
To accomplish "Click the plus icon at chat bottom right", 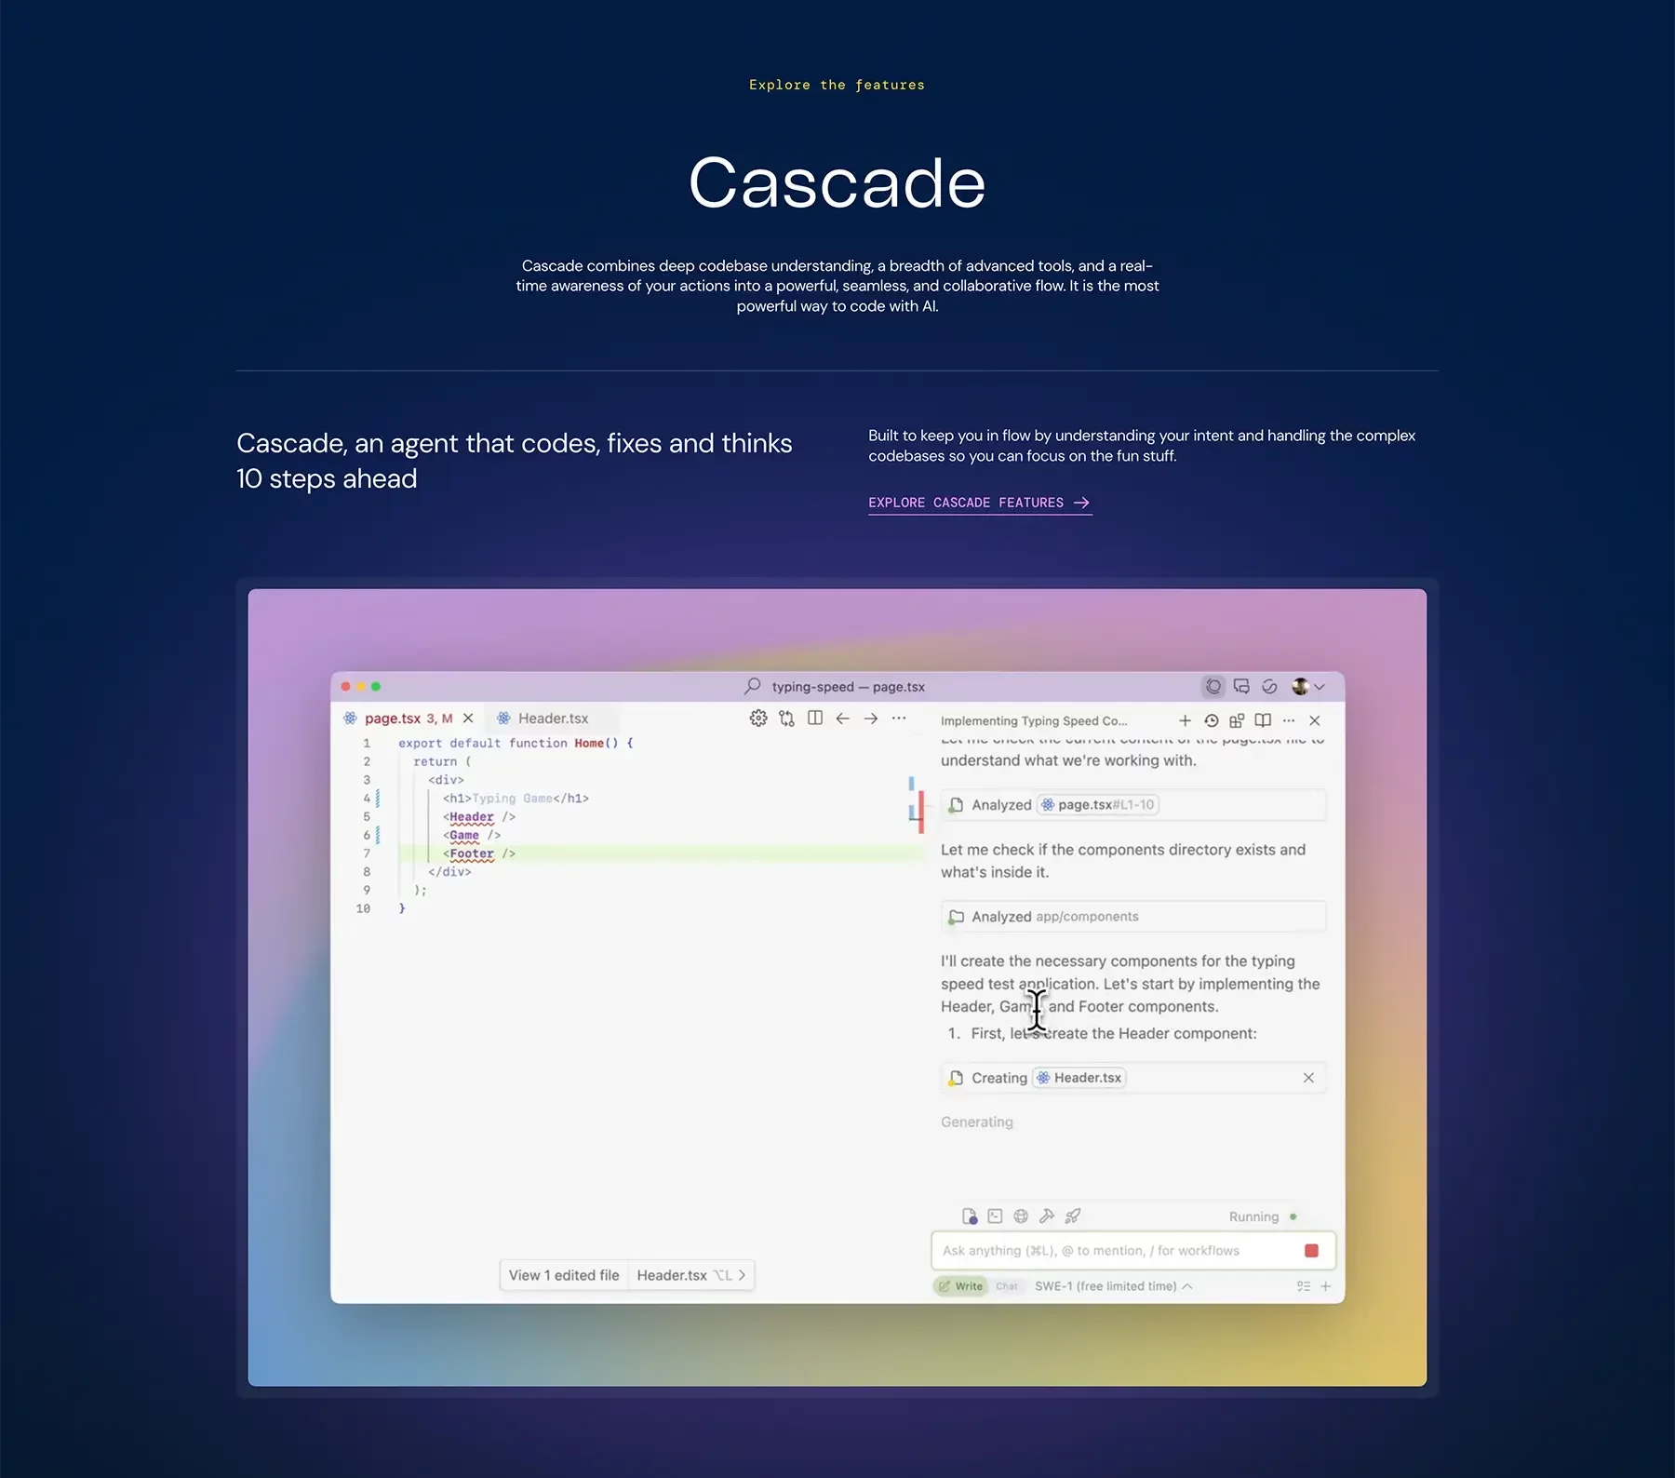I will [1326, 1286].
